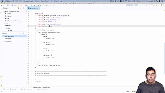Viewport: 165px width, 93px height.
Task: Open the TypeScript 3.4.5 tool window
Action: pyautogui.click(x=15, y=89)
